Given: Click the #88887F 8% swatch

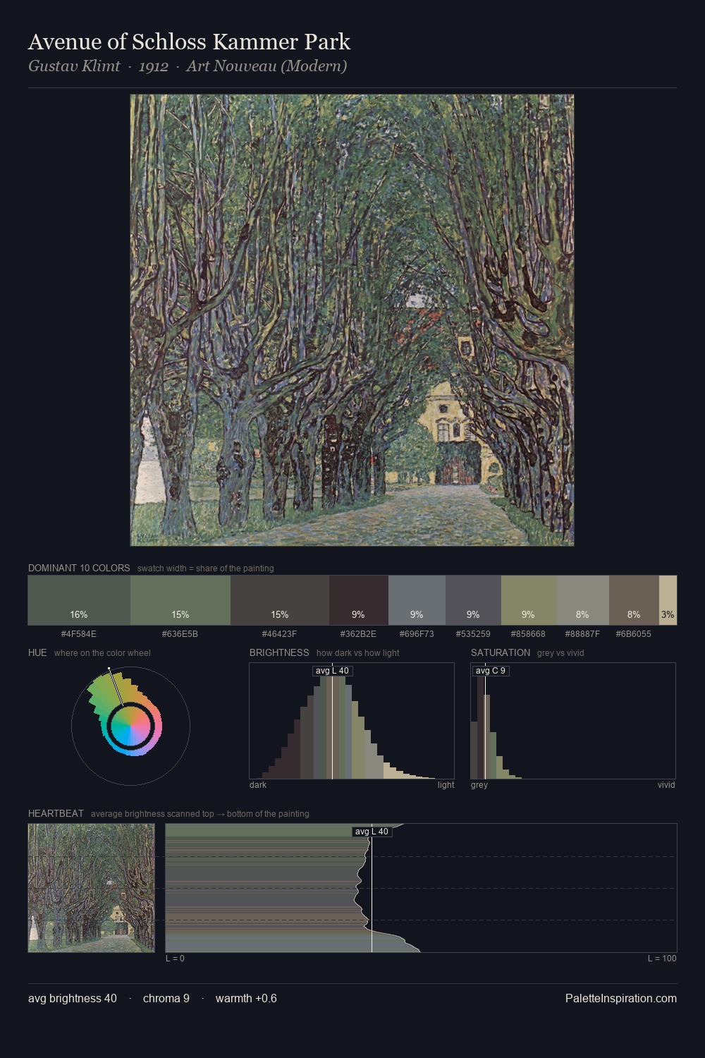Looking at the screenshot, I should coord(582,600).
